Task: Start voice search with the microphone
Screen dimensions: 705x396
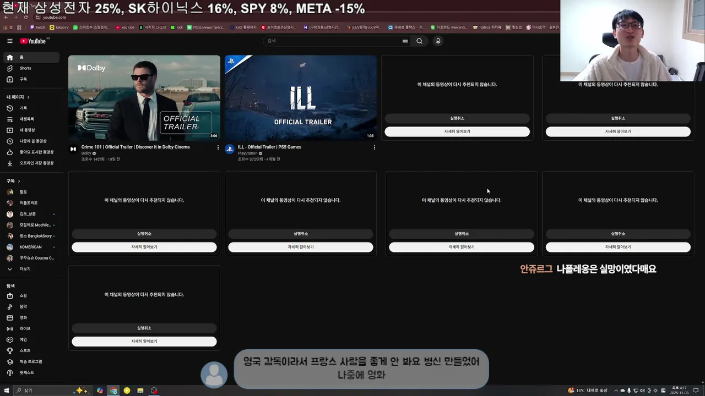Action: click(438, 41)
